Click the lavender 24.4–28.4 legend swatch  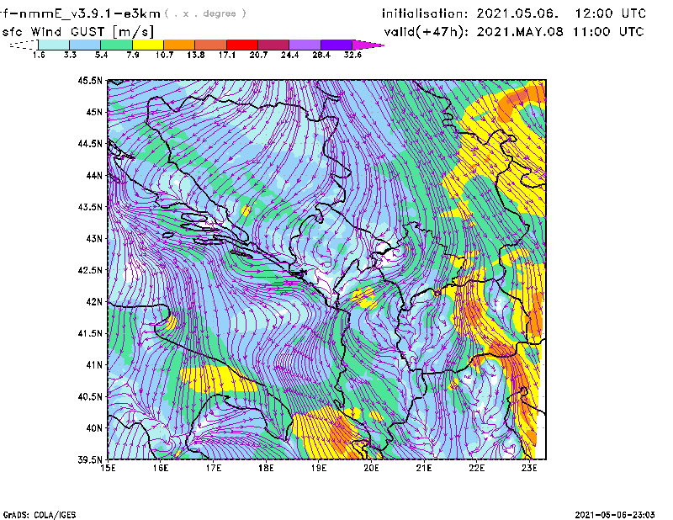(305, 45)
